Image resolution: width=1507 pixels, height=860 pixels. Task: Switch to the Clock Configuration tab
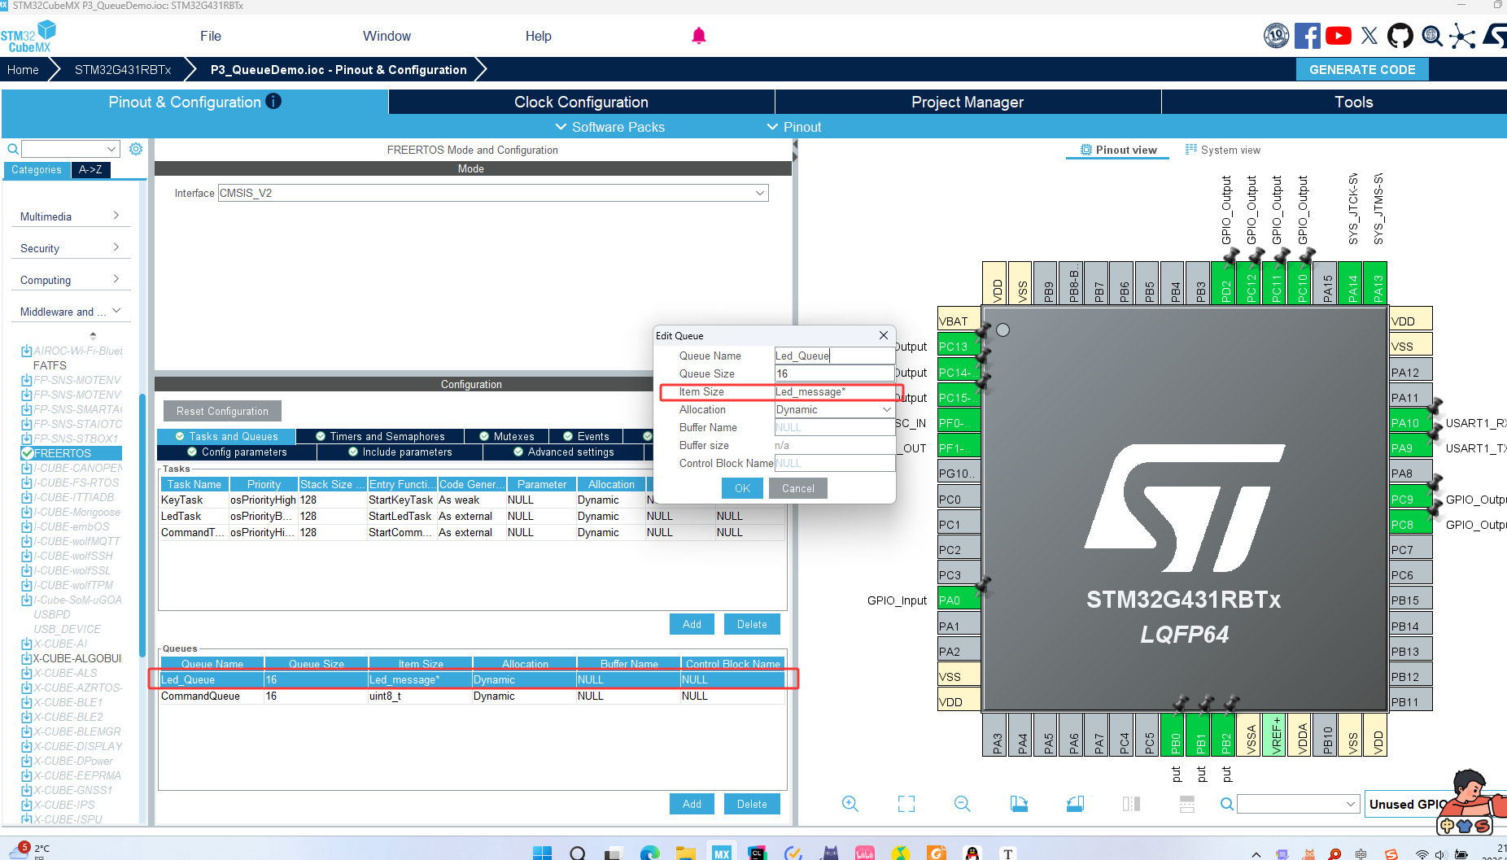[x=581, y=102]
